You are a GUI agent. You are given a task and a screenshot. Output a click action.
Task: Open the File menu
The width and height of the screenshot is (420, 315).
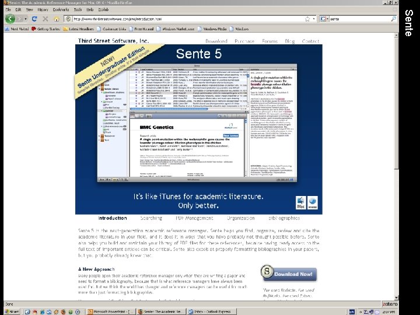click(8, 9)
